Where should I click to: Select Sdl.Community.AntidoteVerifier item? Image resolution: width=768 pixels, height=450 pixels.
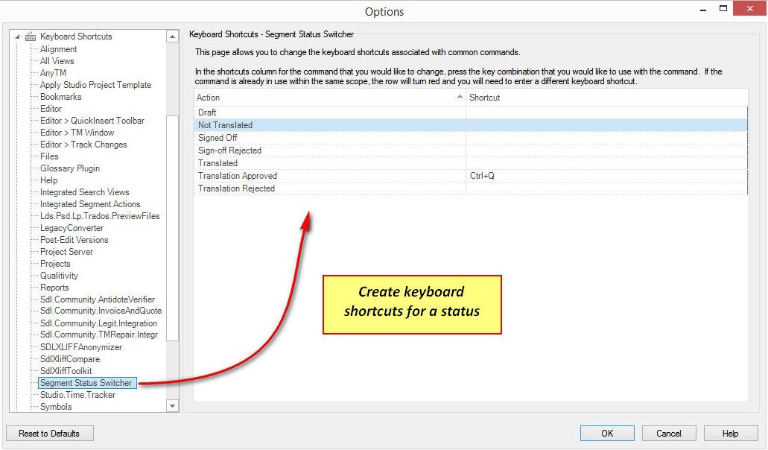98,300
